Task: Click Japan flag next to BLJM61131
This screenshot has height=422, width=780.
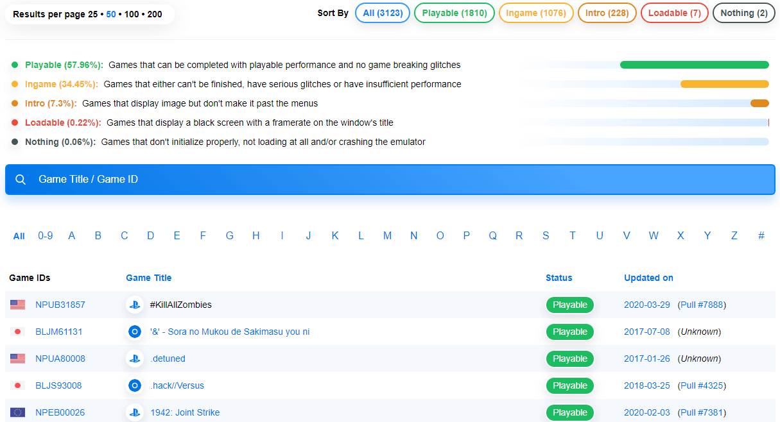Action: coord(17,332)
